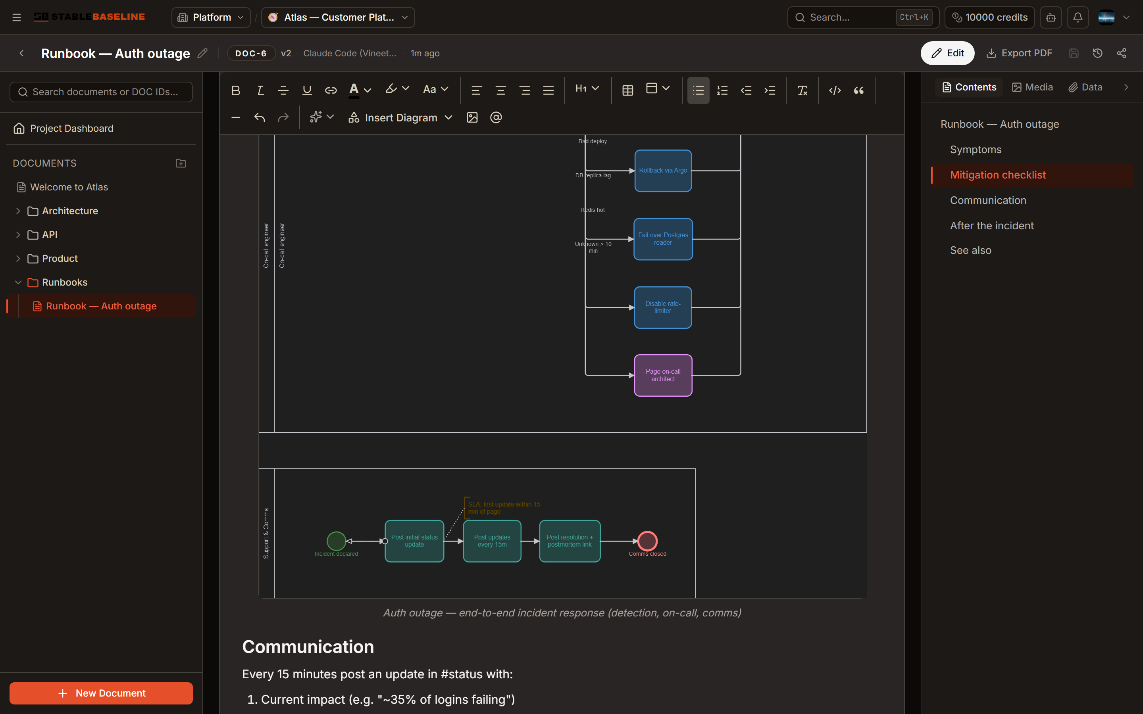Expand the Architecture folder
This screenshot has height=714, width=1143.
(x=18, y=211)
